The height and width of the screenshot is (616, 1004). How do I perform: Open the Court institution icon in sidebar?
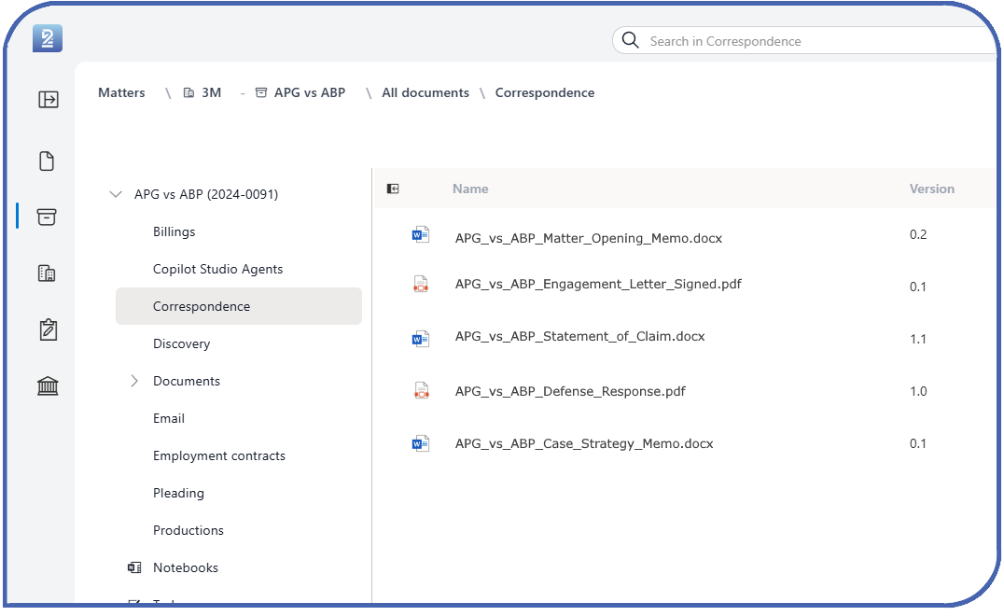pyautogui.click(x=48, y=386)
